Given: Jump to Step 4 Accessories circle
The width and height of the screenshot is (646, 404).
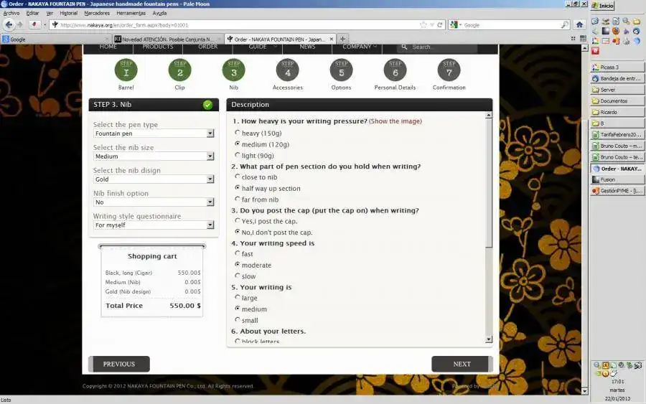Looking at the screenshot, I should (x=288, y=70).
